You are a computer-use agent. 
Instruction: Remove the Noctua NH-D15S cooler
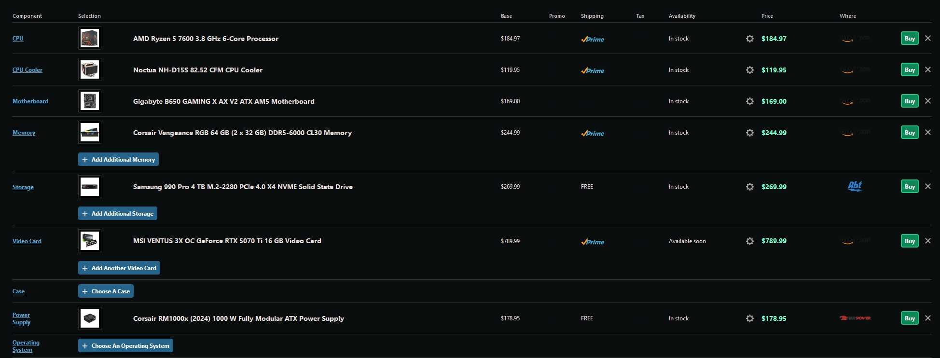pos(927,69)
